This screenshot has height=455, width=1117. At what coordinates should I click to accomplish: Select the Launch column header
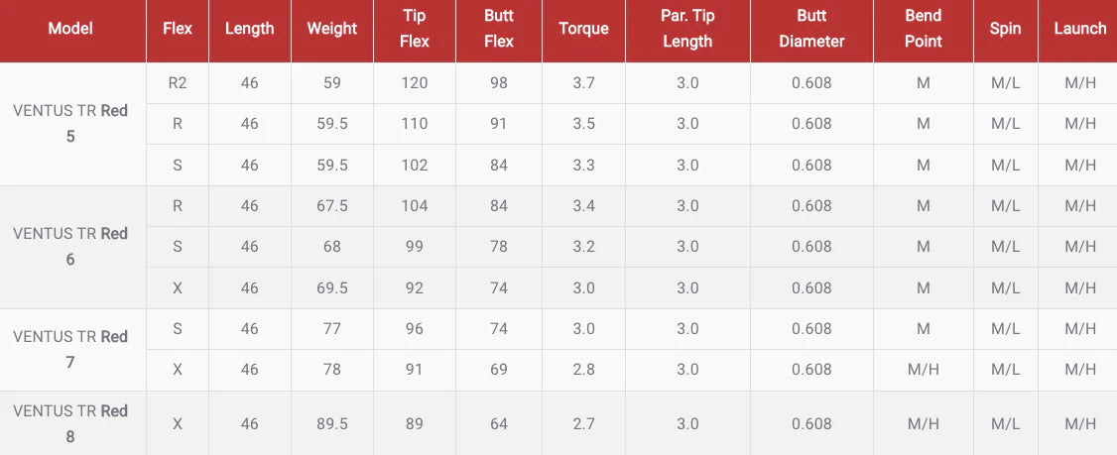(1079, 29)
